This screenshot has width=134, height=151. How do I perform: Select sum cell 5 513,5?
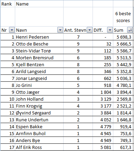(x=123, y=58)
